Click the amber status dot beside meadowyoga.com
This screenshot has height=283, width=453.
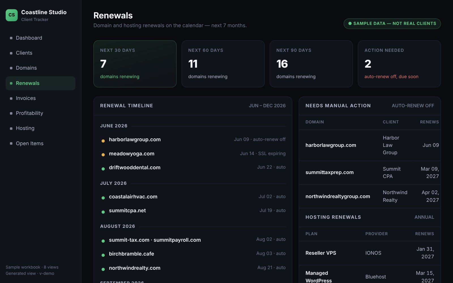coord(103,155)
